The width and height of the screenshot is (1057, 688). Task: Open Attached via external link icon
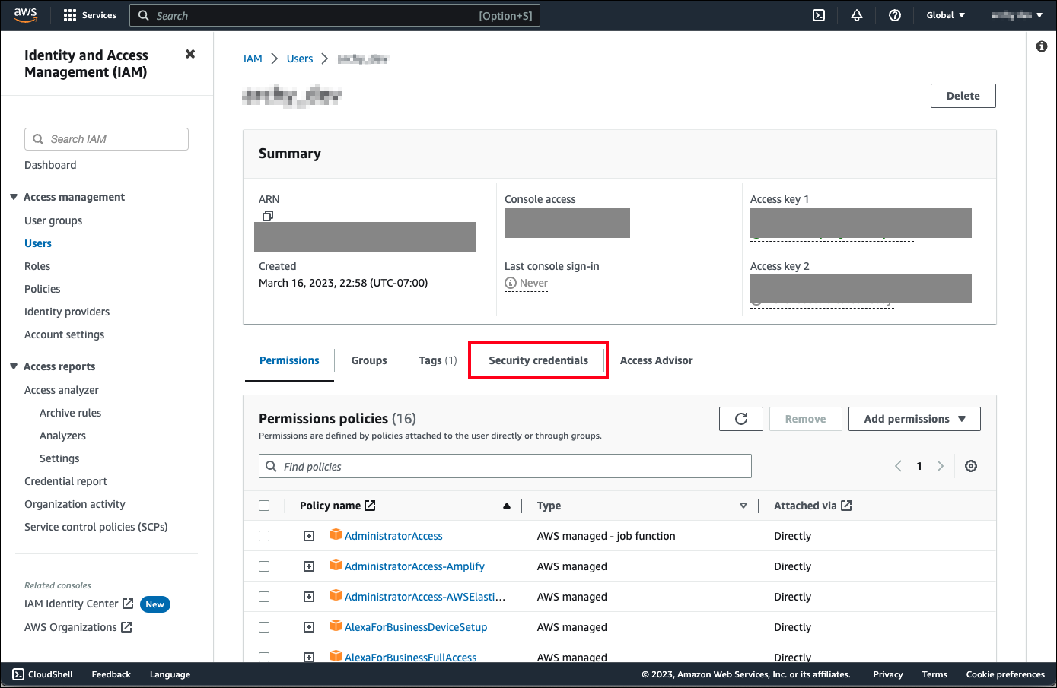click(x=846, y=506)
